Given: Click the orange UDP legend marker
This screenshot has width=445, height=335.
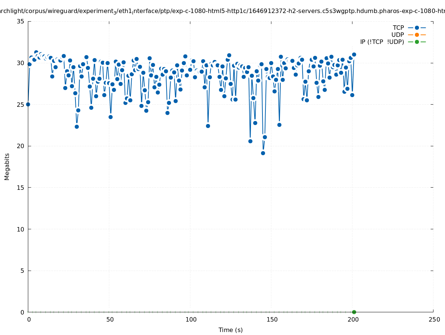Looking at the screenshot, I should pyautogui.click(x=417, y=35).
